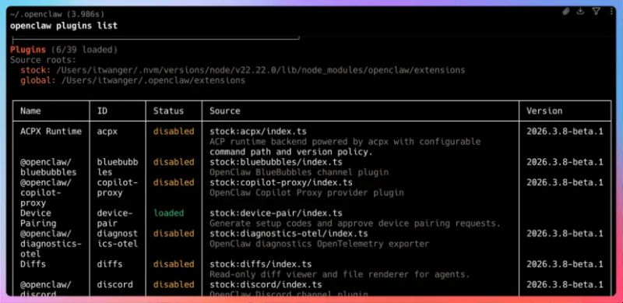Click the 'Source' column header
This screenshot has width=623, height=303.
point(225,111)
